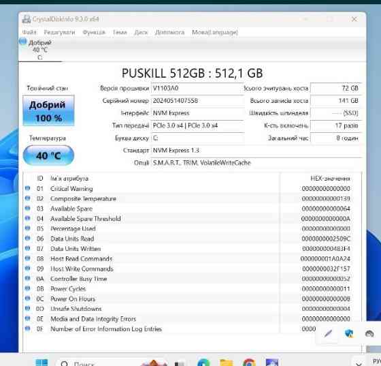Image resolution: width=381 pixels, height=366 pixels.
Task: Click status icon of Controller Busy Time row
Action: [28, 278]
